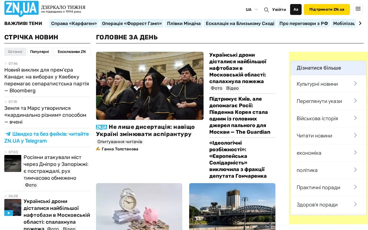Click the pen icon beside Ганна Толстанова

[98, 149]
